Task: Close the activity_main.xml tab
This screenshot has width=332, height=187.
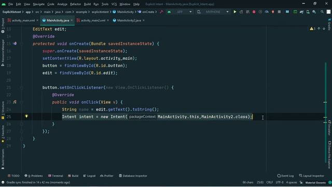Action: coord(37,20)
